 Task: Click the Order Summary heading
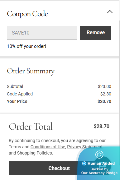click(x=31, y=71)
